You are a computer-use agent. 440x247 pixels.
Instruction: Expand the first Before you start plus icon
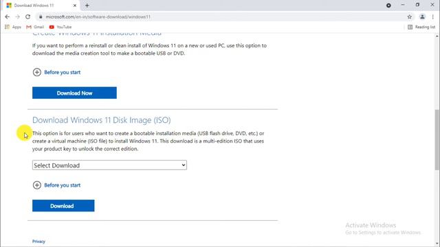click(x=36, y=72)
